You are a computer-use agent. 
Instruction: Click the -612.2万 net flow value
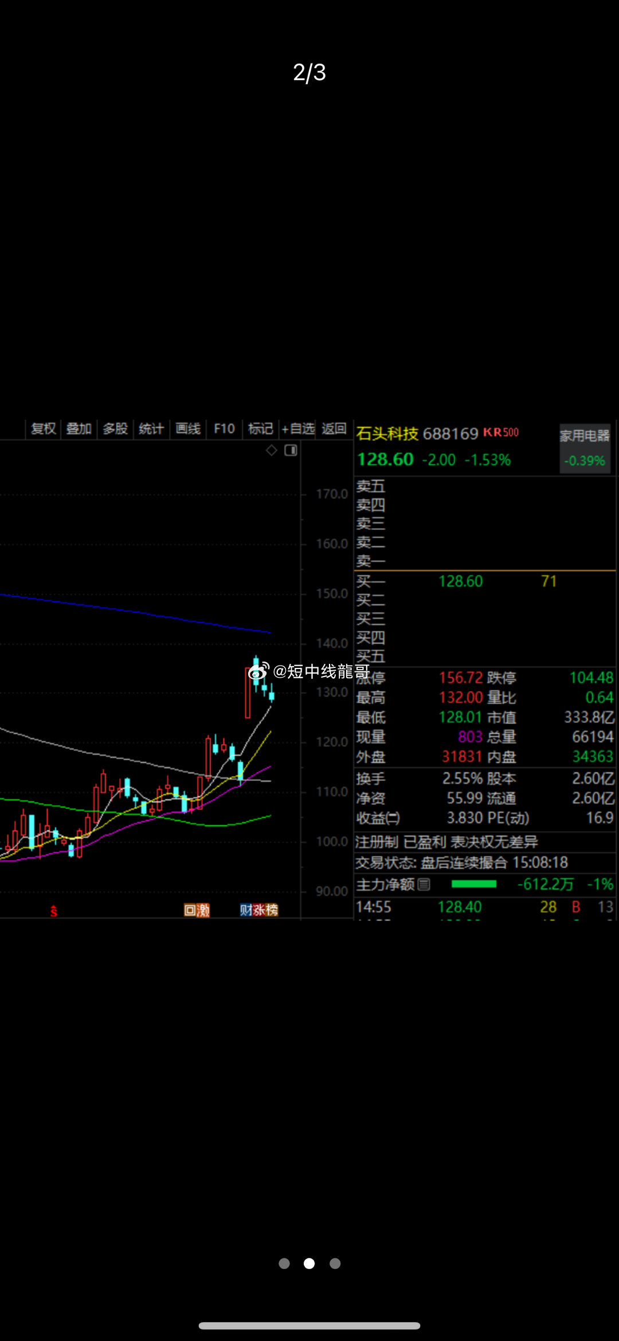[546, 884]
